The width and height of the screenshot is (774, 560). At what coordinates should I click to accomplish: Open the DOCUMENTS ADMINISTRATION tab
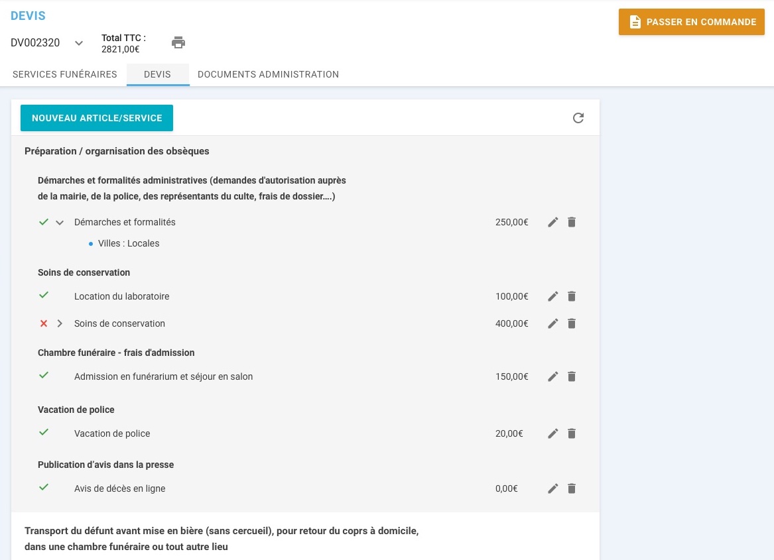coord(268,74)
